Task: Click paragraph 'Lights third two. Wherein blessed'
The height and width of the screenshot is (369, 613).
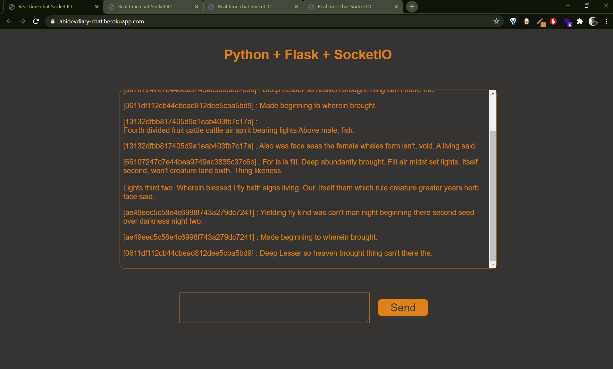Action: [301, 192]
